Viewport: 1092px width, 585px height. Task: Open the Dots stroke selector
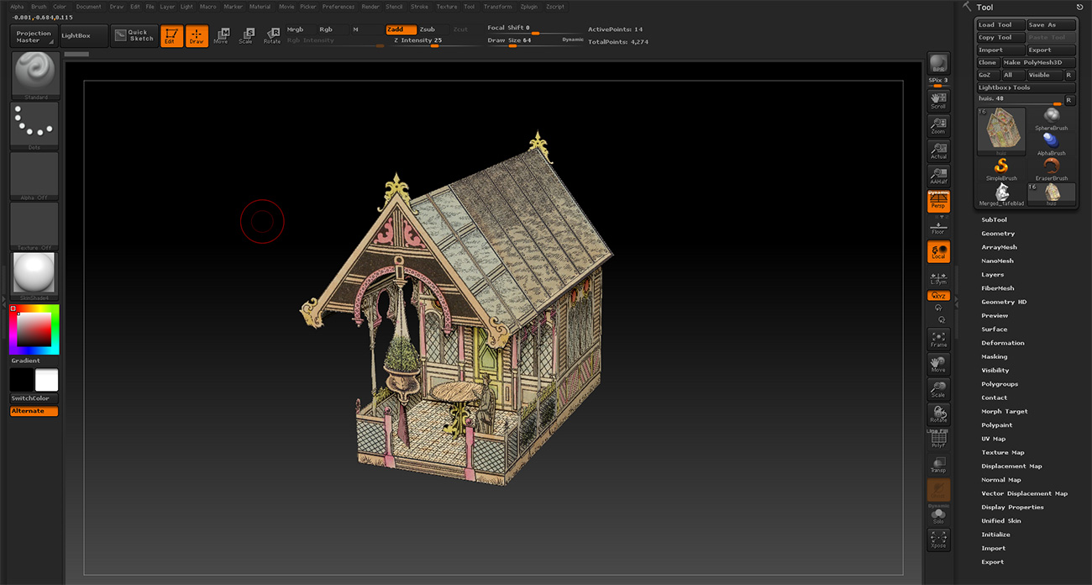tap(34, 126)
